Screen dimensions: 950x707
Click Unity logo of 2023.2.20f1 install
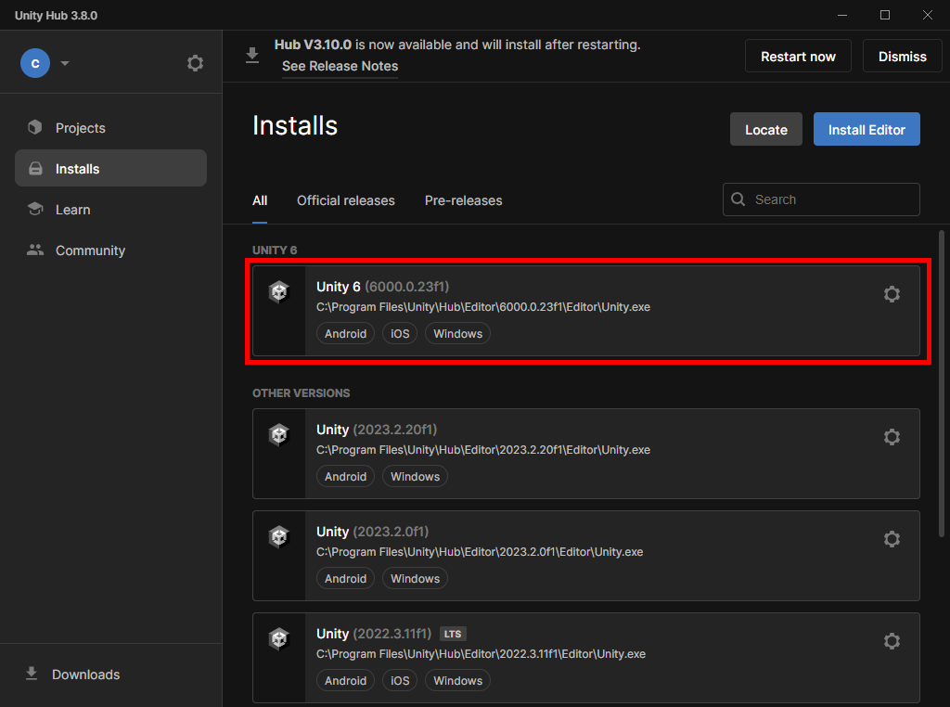tap(279, 435)
